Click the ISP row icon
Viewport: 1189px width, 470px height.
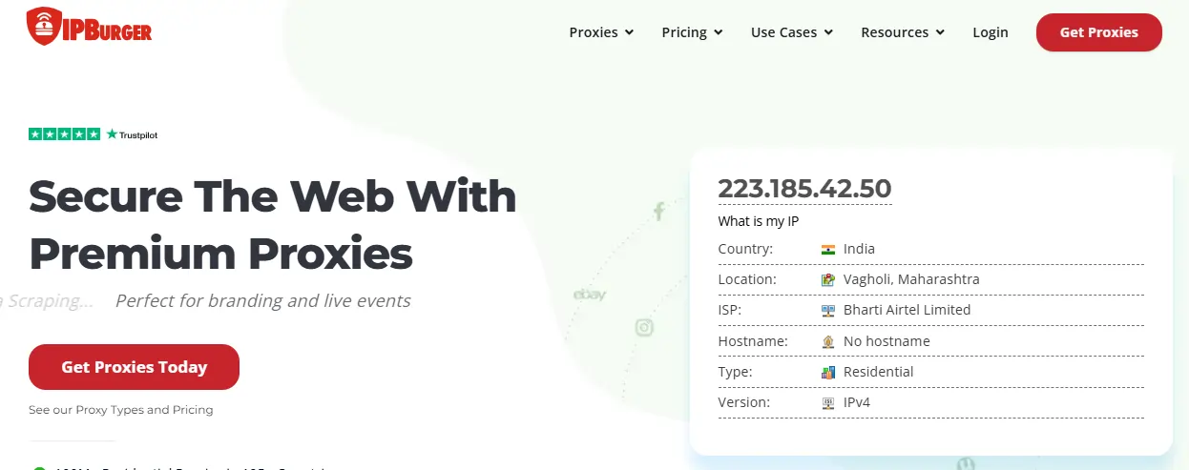828,310
